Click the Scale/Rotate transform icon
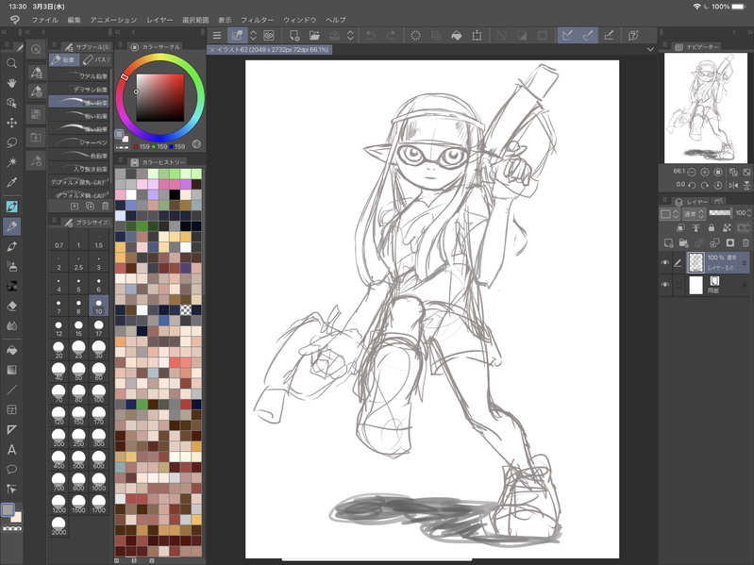The width and height of the screenshot is (754, 565). 477,35
